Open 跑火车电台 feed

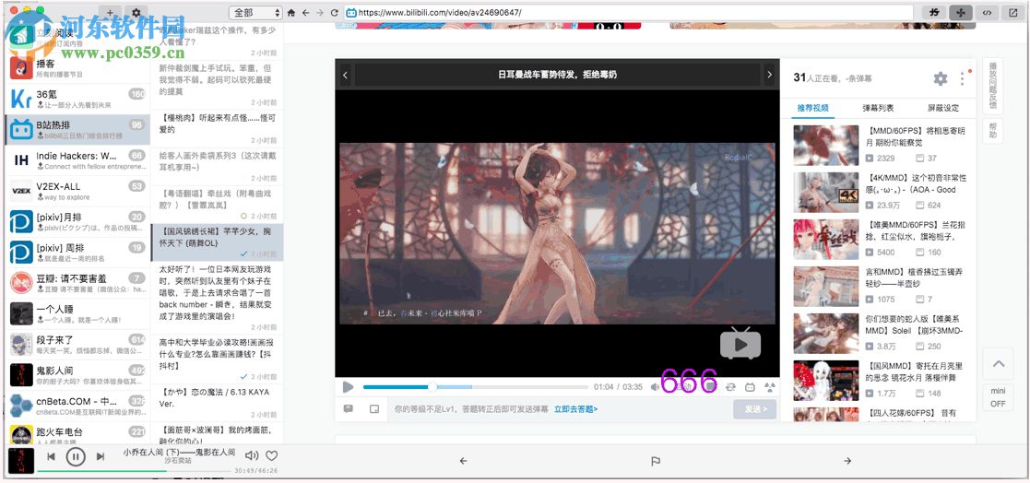(x=77, y=434)
